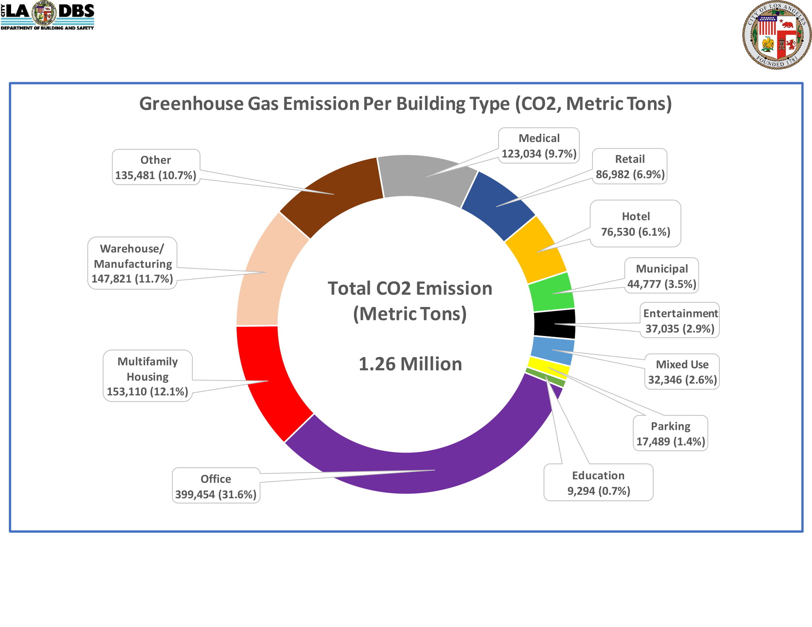
Task: Click the LADBS logo in the header
Action: [47, 15]
